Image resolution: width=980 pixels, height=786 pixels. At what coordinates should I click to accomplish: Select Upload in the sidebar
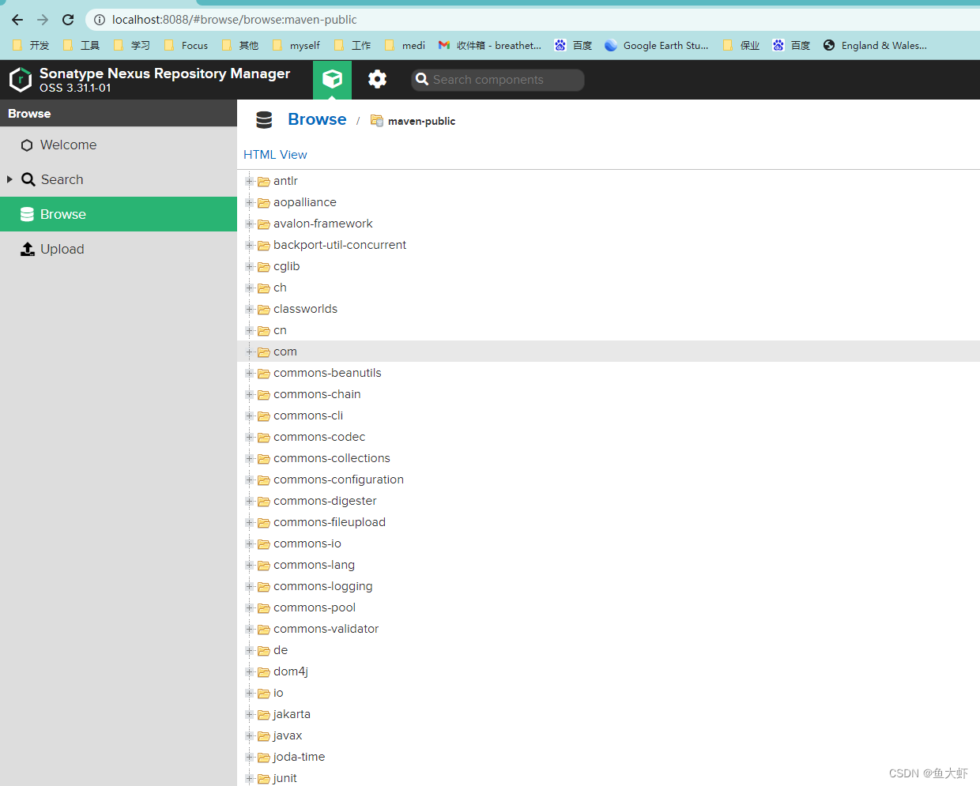pos(119,249)
